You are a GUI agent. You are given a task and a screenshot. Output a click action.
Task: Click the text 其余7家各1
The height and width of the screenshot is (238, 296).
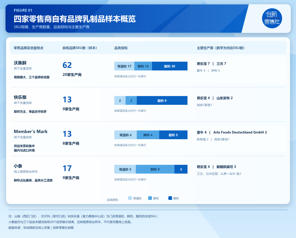pyautogui.click(x=204, y=105)
